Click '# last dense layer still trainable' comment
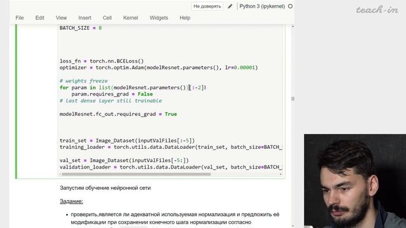This screenshot has width=406, height=228. pyautogui.click(x=111, y=101)
